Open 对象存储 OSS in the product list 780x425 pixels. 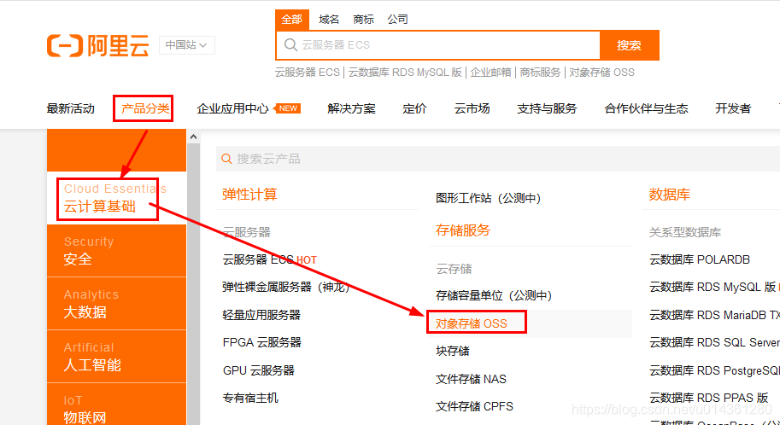click(472, 324)
